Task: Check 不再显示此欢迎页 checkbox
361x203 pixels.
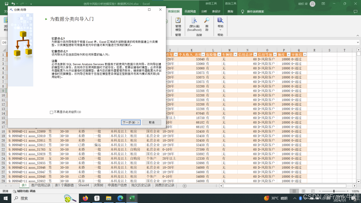Action: (51, 112)
